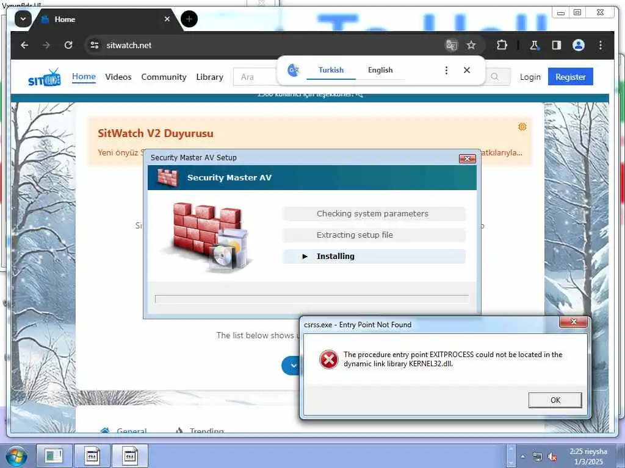Open the Chrome Labs flask icon
The width and height of the screenshot is (625, 468).
coord(535,45)
